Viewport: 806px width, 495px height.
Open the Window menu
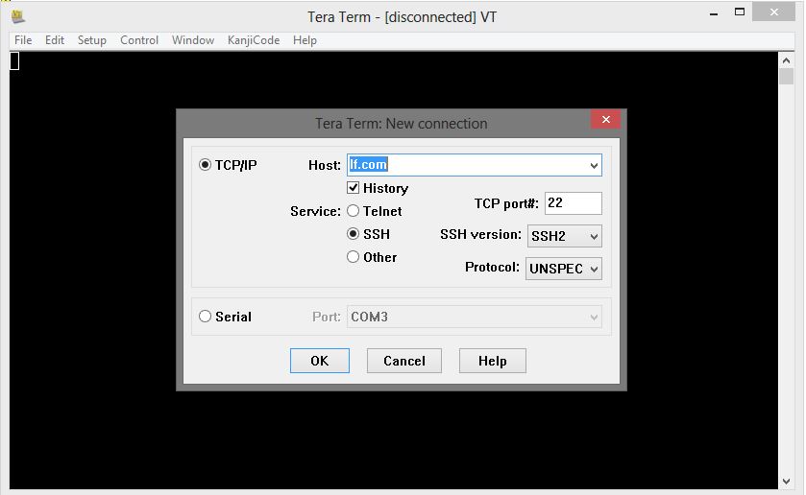tap(193, 40)
